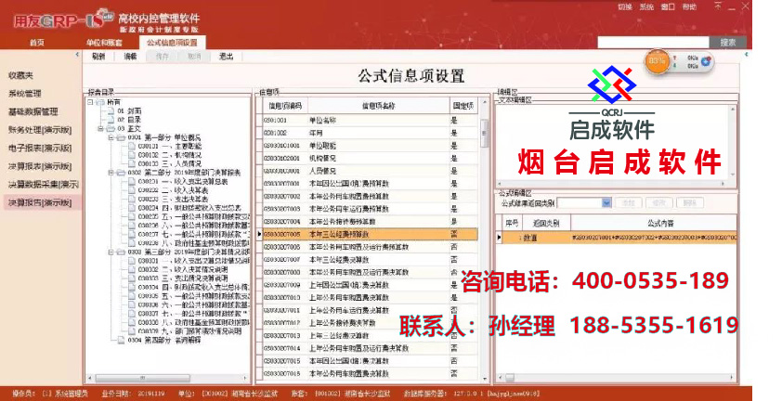Click the 数值 cell in the formula grid
This screenshot has width=782, height=401.
(545, 238)
